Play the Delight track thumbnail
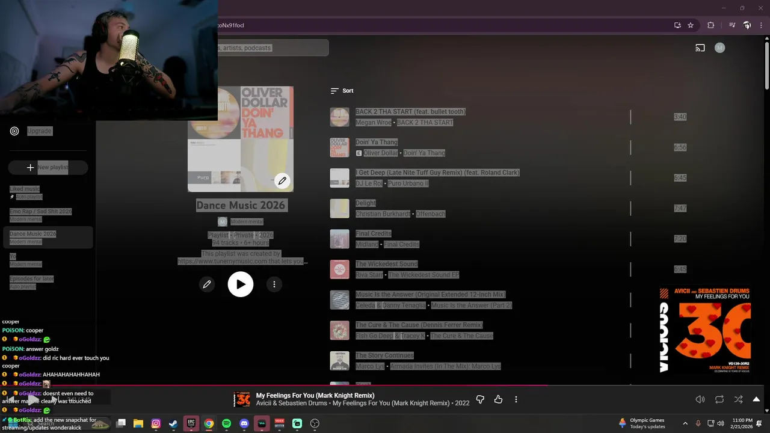This screenshot has height=433, width=770. point(339,209)
